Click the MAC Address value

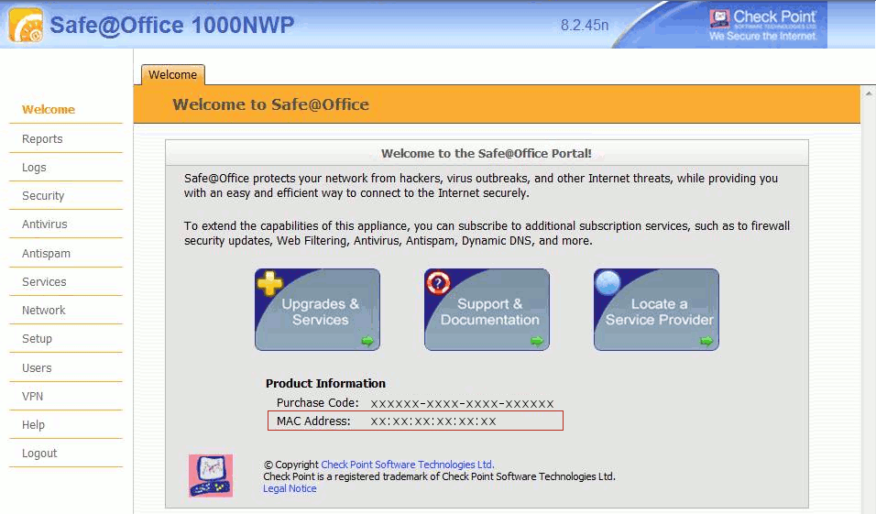click(433, 421)
